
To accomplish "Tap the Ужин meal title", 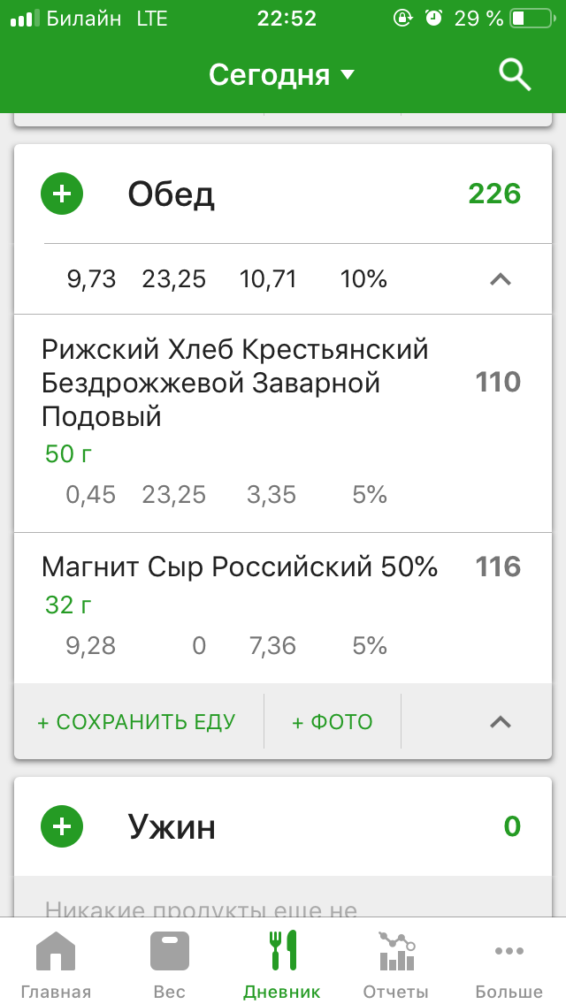I will pos(172,827).
